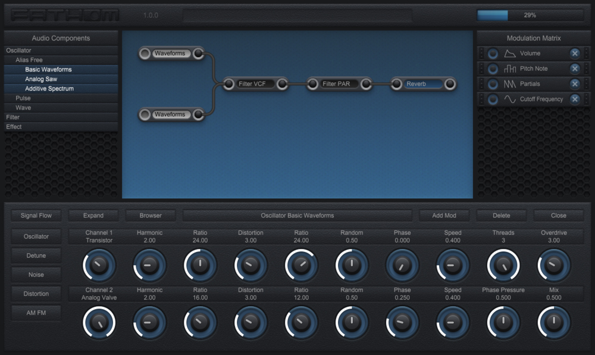Click the preset name field at top
The image size is (595, 355).
[x=297, y=15]
